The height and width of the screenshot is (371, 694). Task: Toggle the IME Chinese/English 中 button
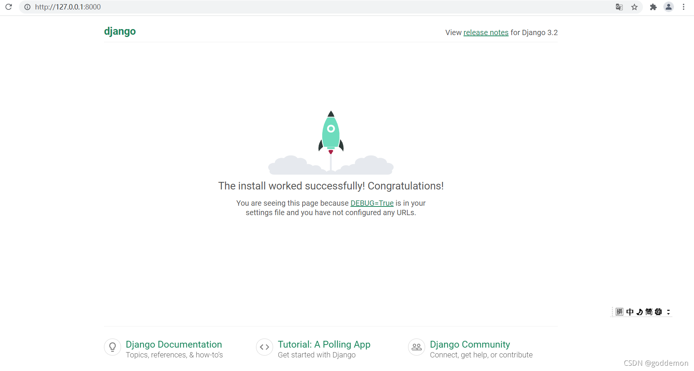click(x=630, y=312)
